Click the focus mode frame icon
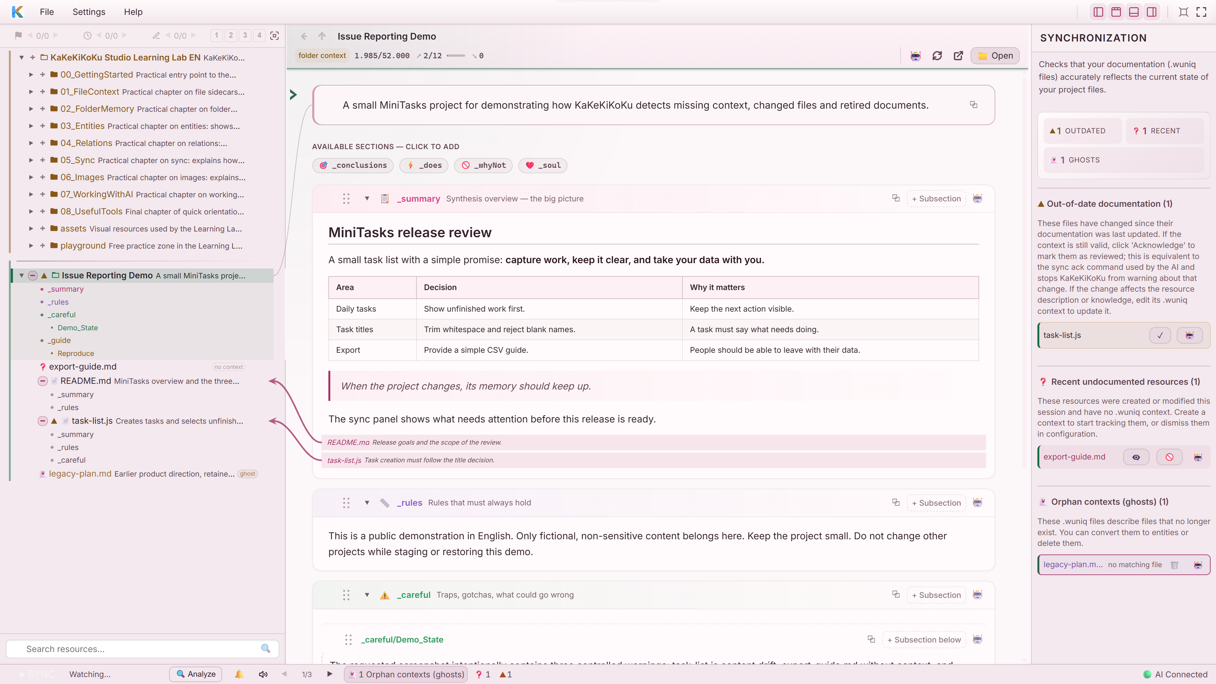1216x684 pixels. pos(1183,12)
